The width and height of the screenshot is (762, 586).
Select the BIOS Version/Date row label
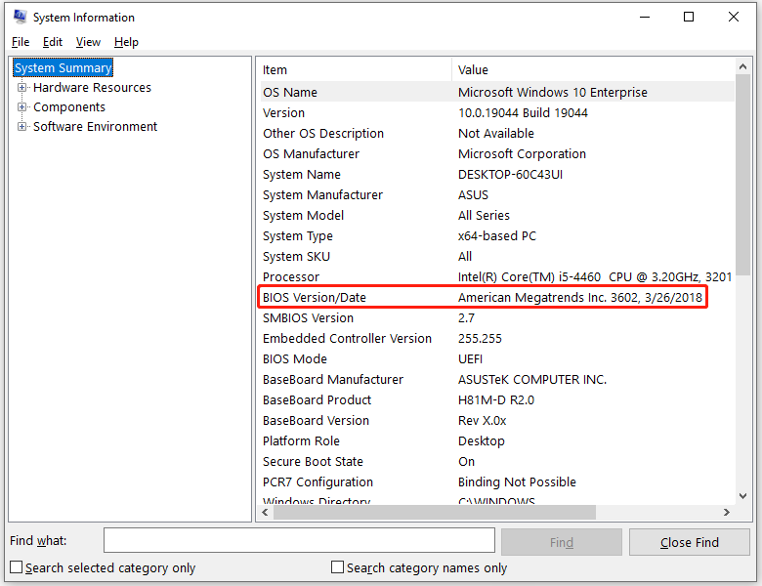tap(315, 297)
